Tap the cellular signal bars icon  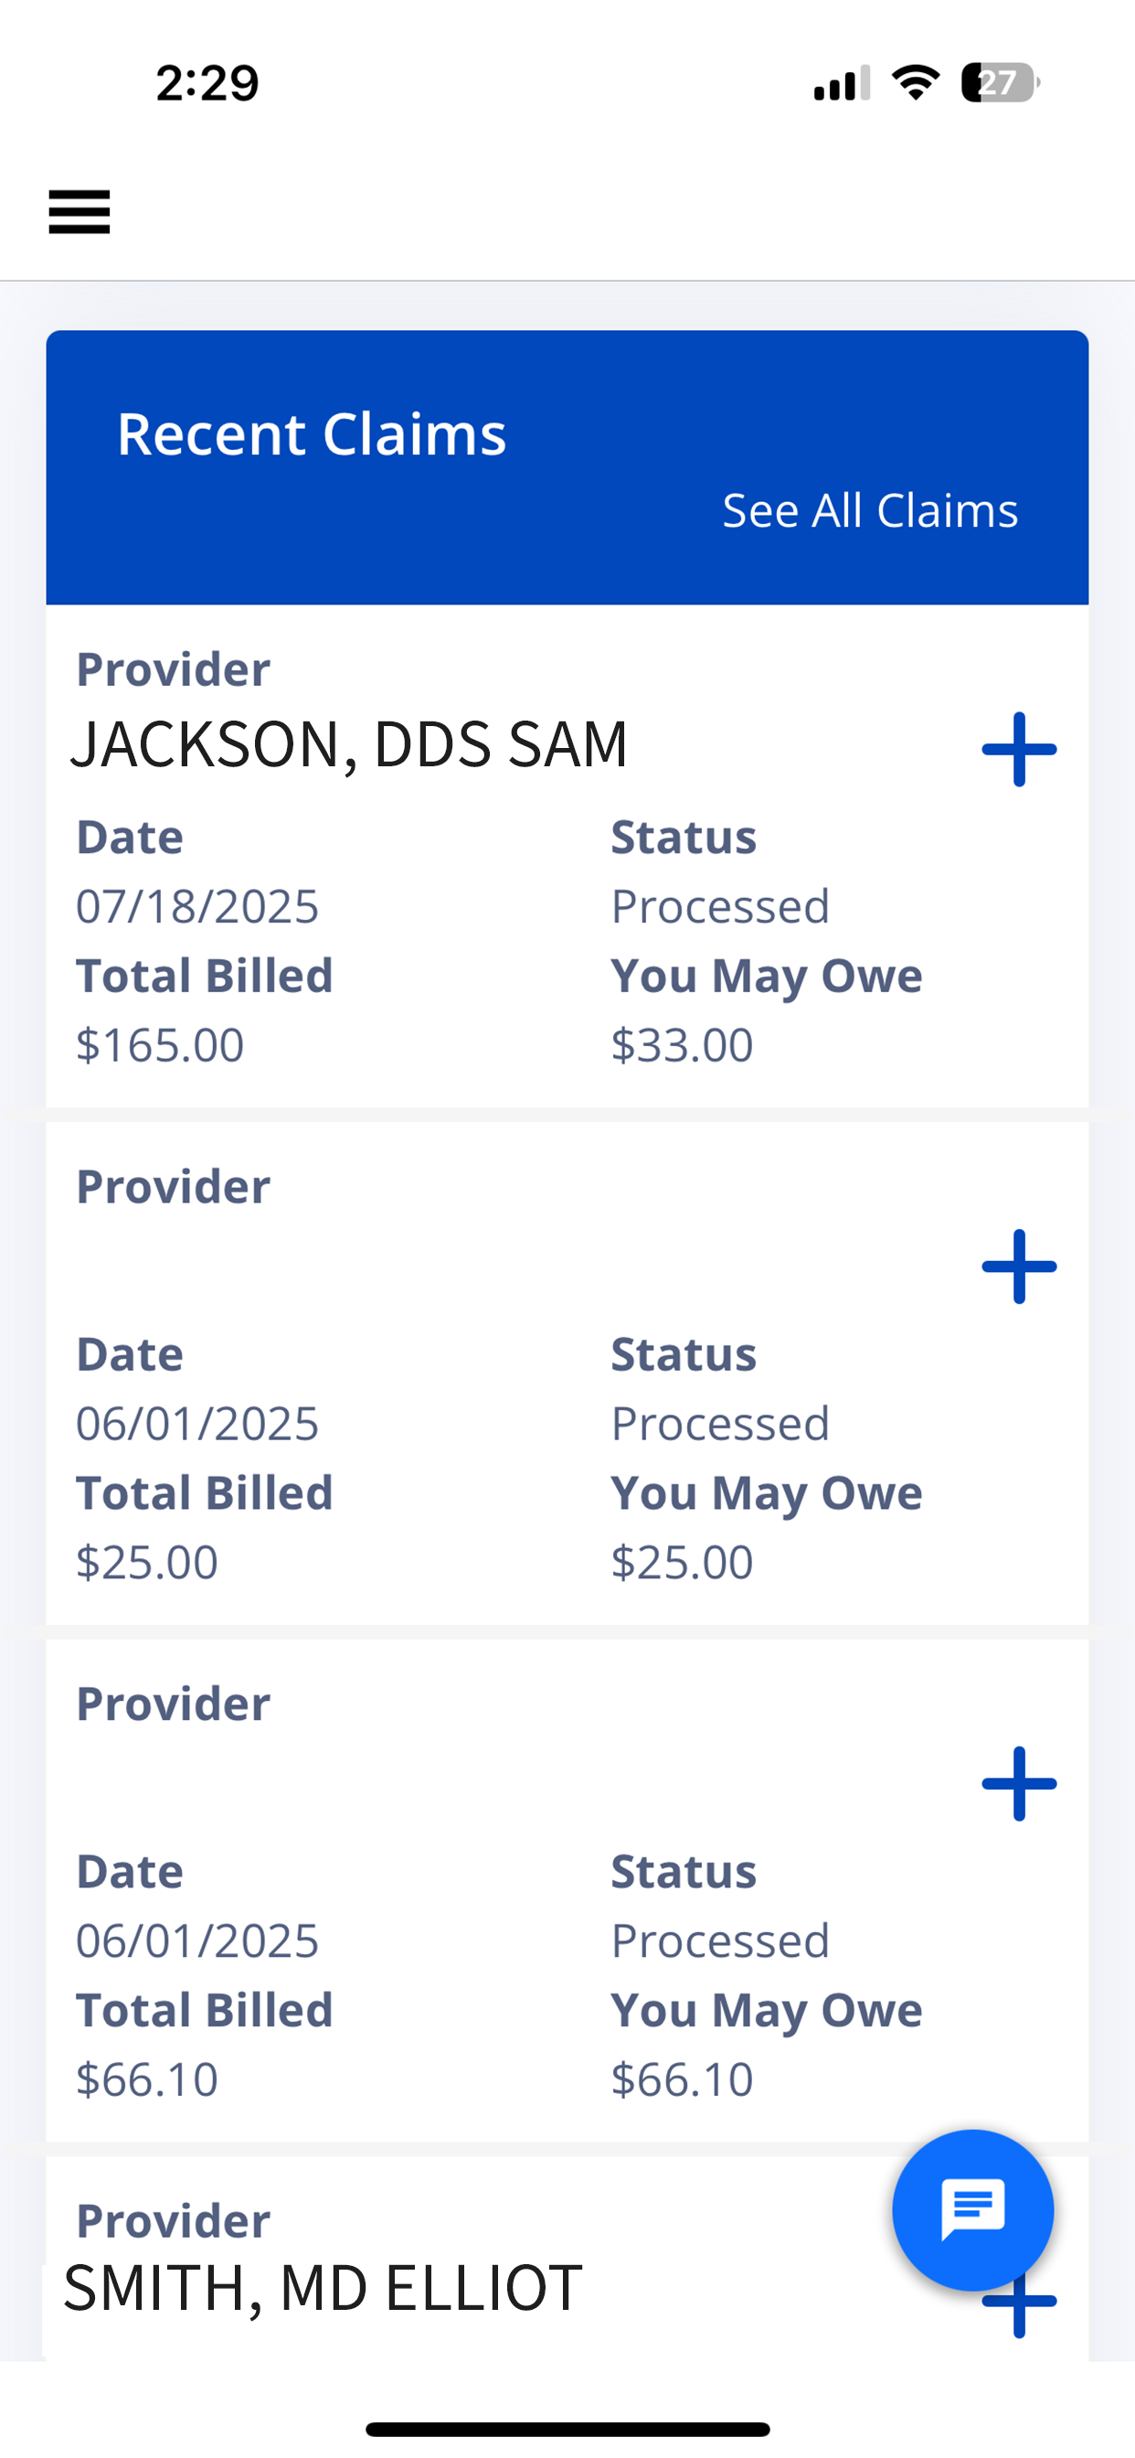pyautogui.click(x=842, y=83)
